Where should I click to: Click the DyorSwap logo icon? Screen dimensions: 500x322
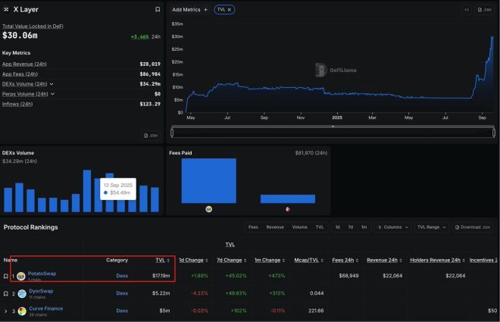tap(22, 294)
